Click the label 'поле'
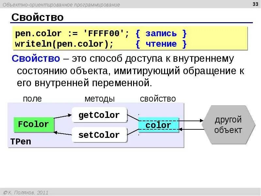261x196 pixels. [x=32, y=99]
